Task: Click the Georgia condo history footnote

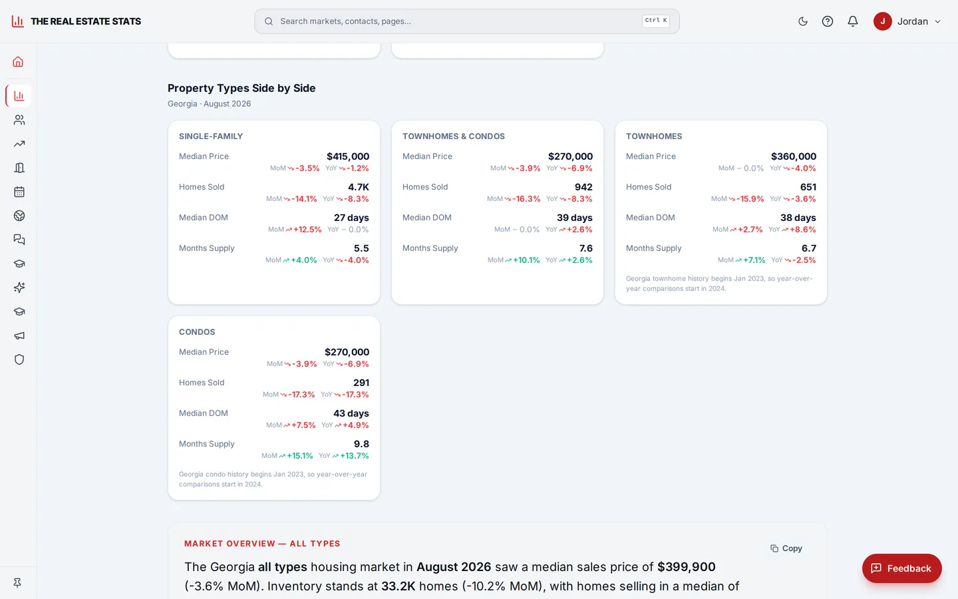Action: (x=273, y=479)
